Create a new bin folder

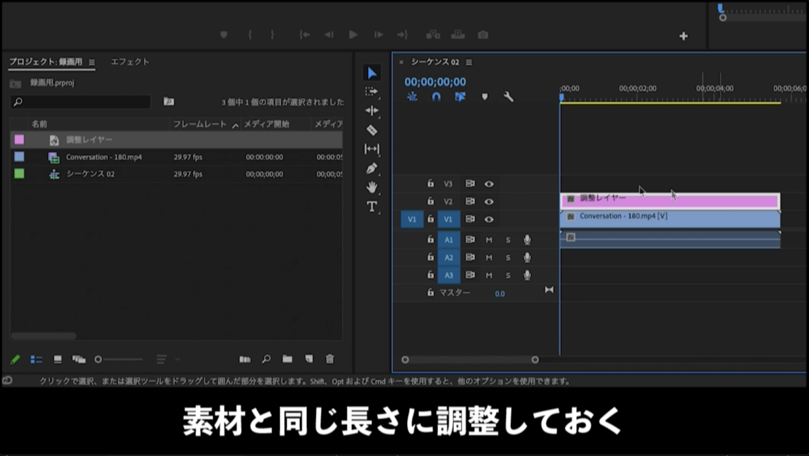(x=287, y=360)
